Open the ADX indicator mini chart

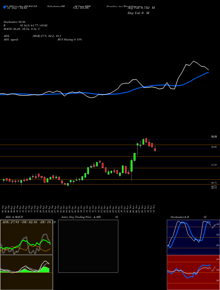pyautogui.click(x=26, y=237)
